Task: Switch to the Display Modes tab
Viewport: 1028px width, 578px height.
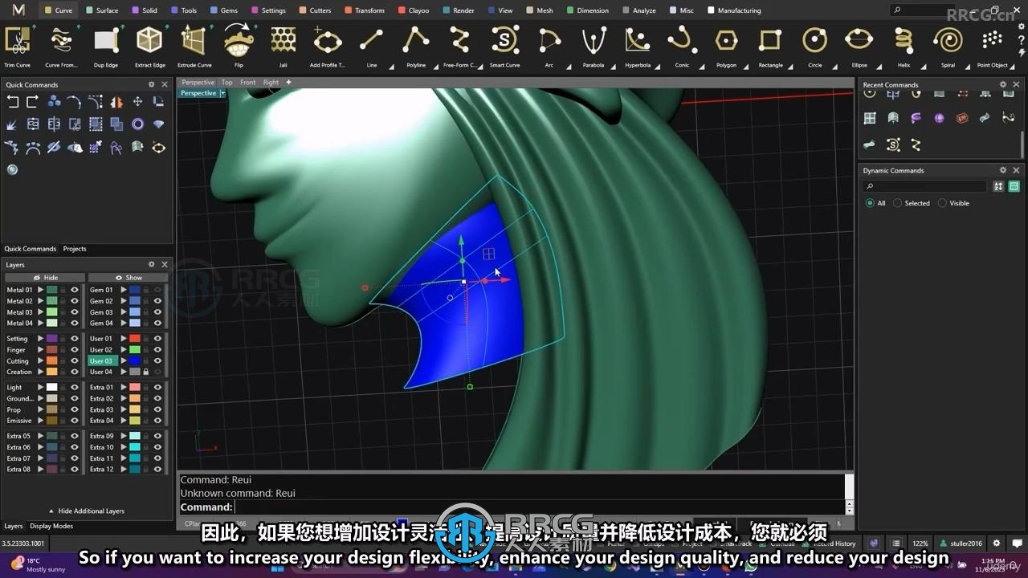Action: click(51, 526)
